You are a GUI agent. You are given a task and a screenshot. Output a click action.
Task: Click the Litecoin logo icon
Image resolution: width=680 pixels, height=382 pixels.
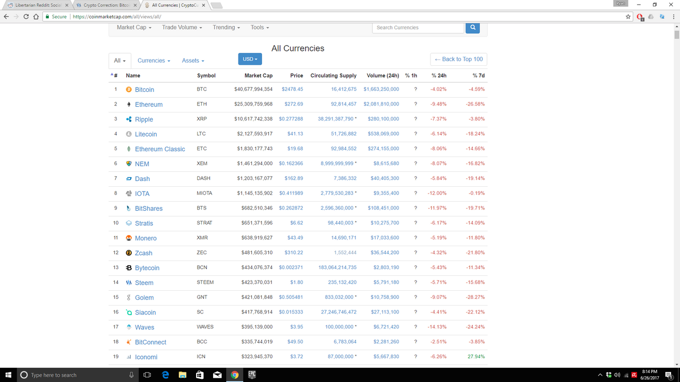pyautogui.click(x=129, y=134)
